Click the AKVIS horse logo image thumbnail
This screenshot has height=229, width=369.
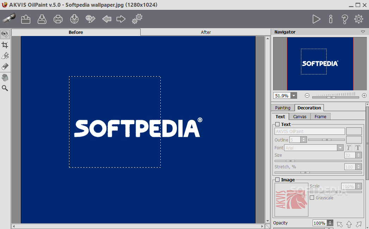pos(291,200)
